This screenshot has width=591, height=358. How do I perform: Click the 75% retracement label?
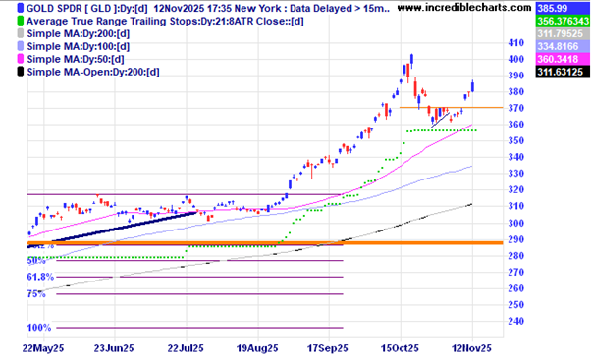(36, 294)
